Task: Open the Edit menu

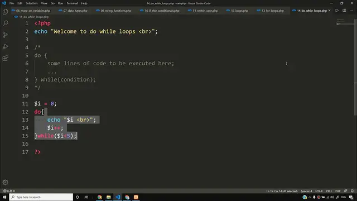Action: coord(20,3)
